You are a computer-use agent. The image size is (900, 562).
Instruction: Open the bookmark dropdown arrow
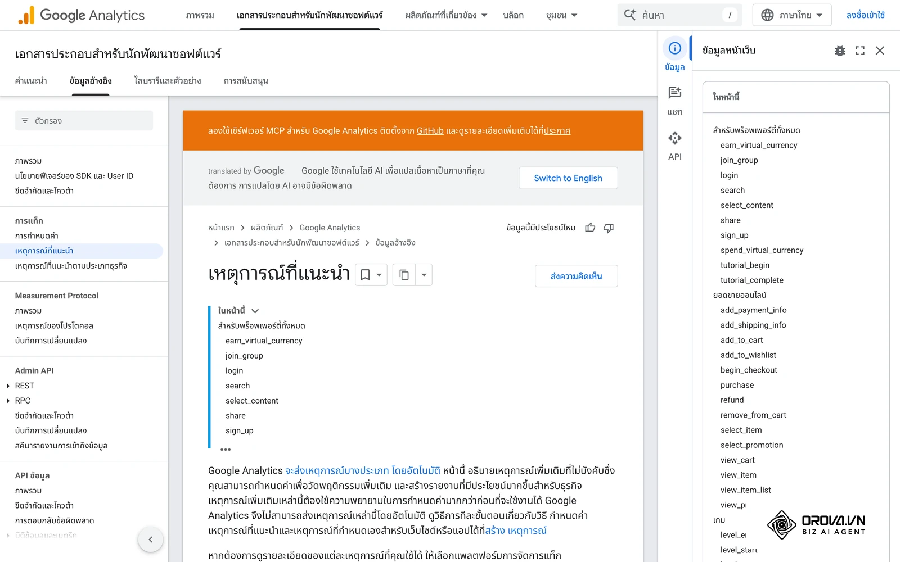click(380, 275)
